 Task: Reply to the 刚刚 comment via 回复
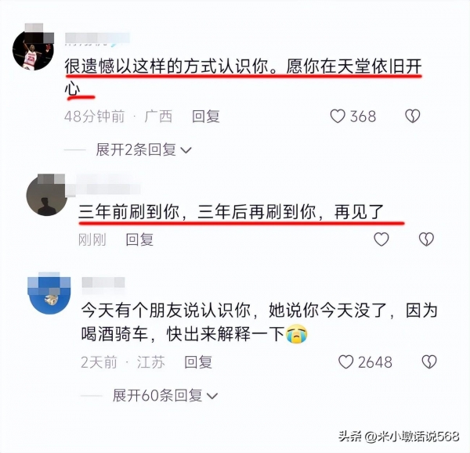tap(139, 239)
